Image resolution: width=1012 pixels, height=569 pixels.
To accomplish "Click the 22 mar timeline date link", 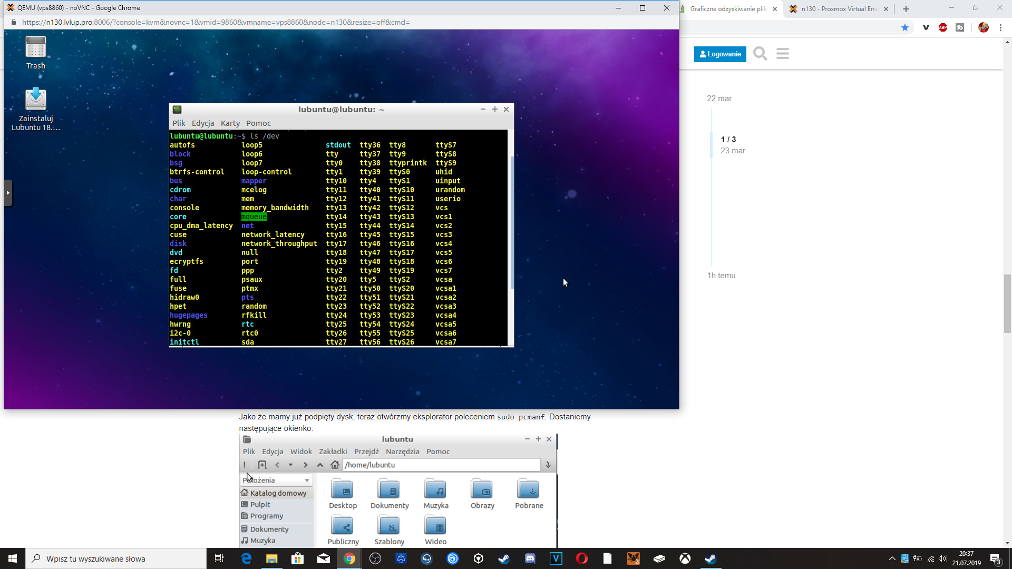I will 719,99.
